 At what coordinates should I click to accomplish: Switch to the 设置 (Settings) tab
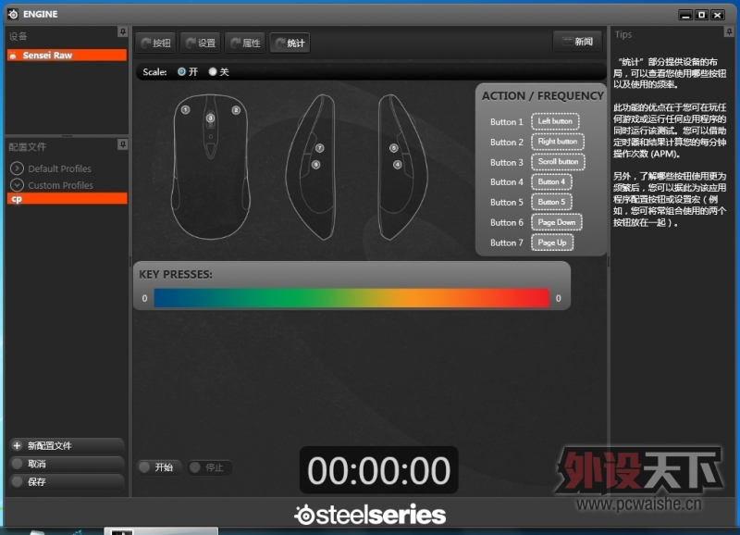(201, 43)
